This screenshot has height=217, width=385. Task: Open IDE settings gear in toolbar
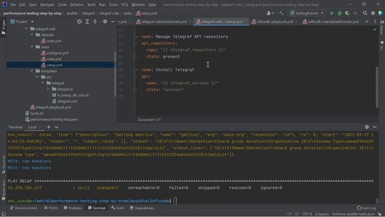coord(373,13)
